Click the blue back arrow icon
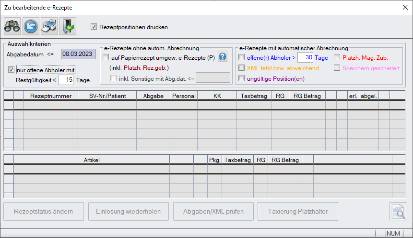The height and width of the screenshot is (238, 413). [31, 27]
